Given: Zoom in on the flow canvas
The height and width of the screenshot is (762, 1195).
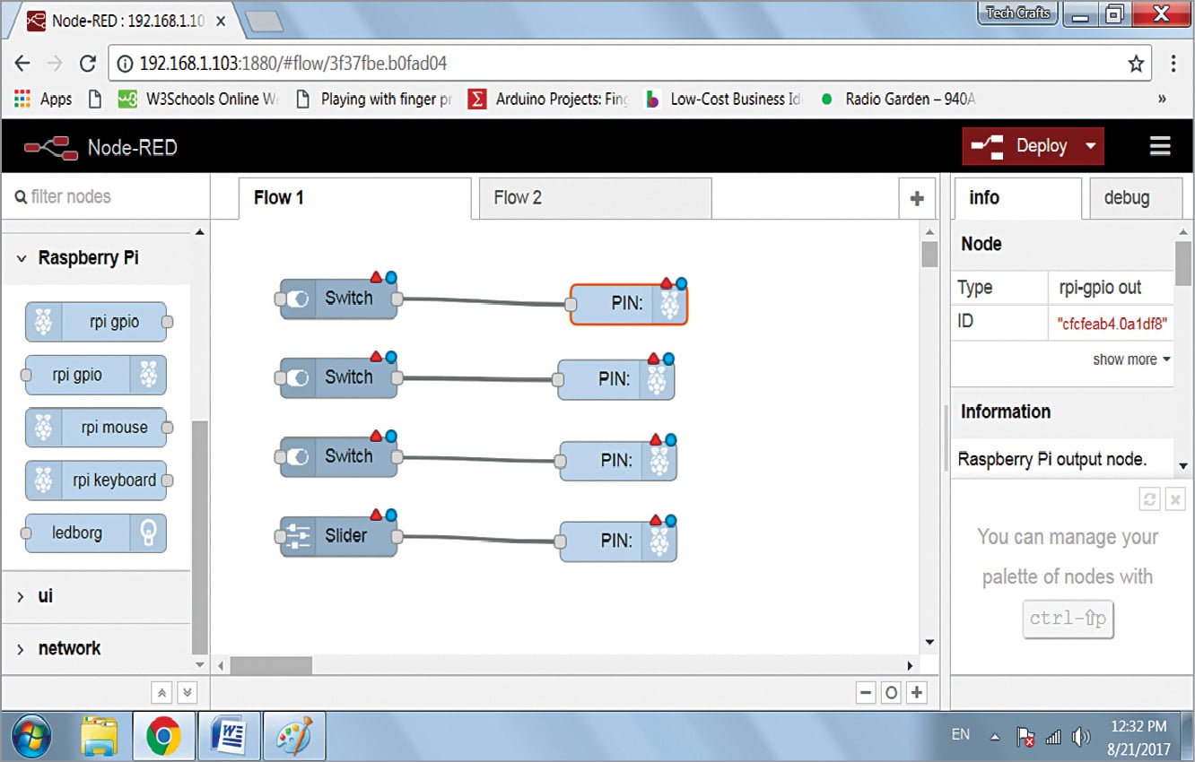Looking at the screenshot, I should click(x=916, y=692).
